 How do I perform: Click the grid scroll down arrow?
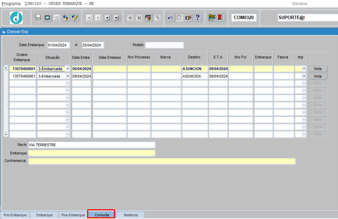[6, 135]
